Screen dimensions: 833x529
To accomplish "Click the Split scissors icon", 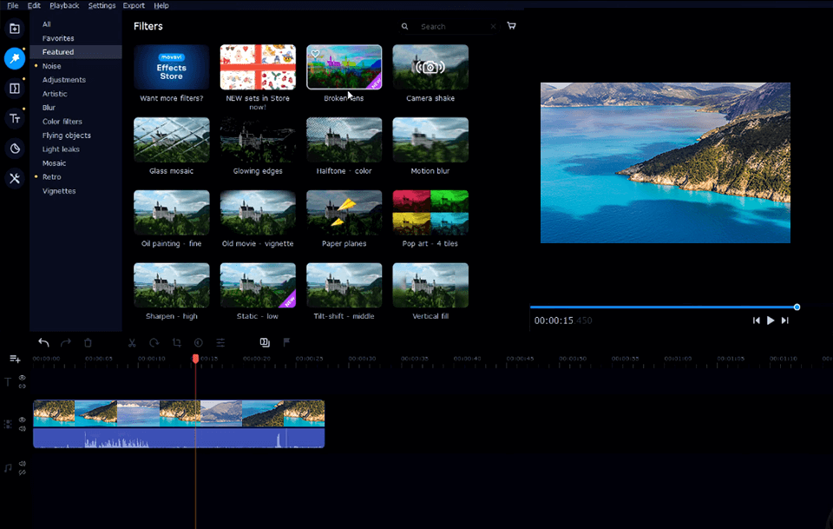I will [x=132, y=343].
